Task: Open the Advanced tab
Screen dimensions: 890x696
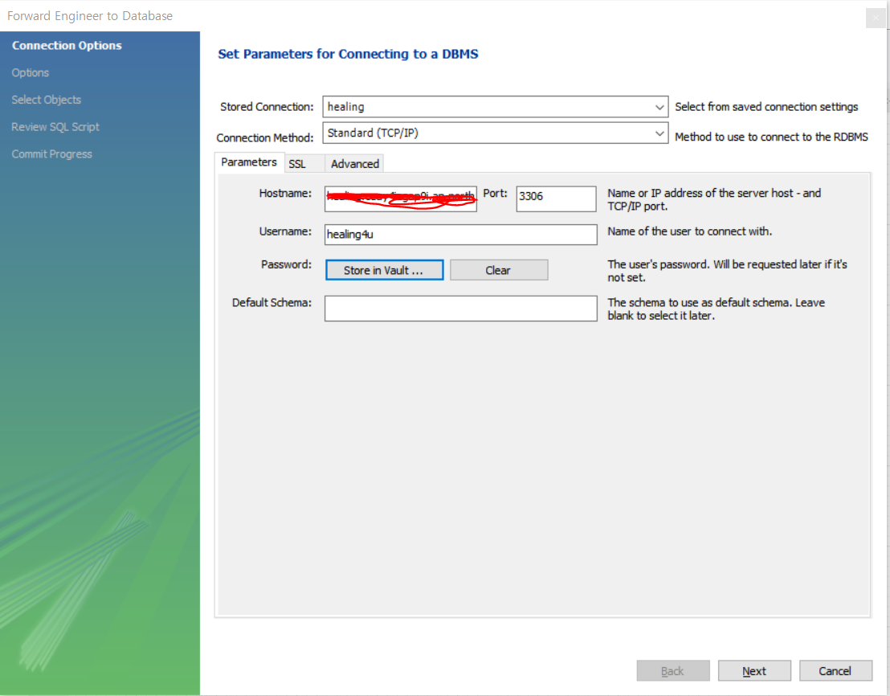Action: click(x=355, y=164)
